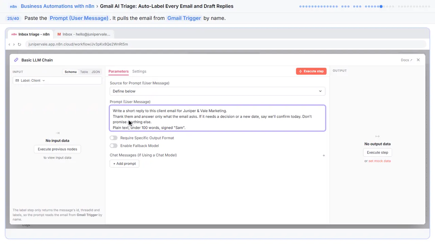Image resolution: width=435 pixels, height=244 pixels.
Task: Click the envelope icon beside Label: Client
Action: (17, 80)
